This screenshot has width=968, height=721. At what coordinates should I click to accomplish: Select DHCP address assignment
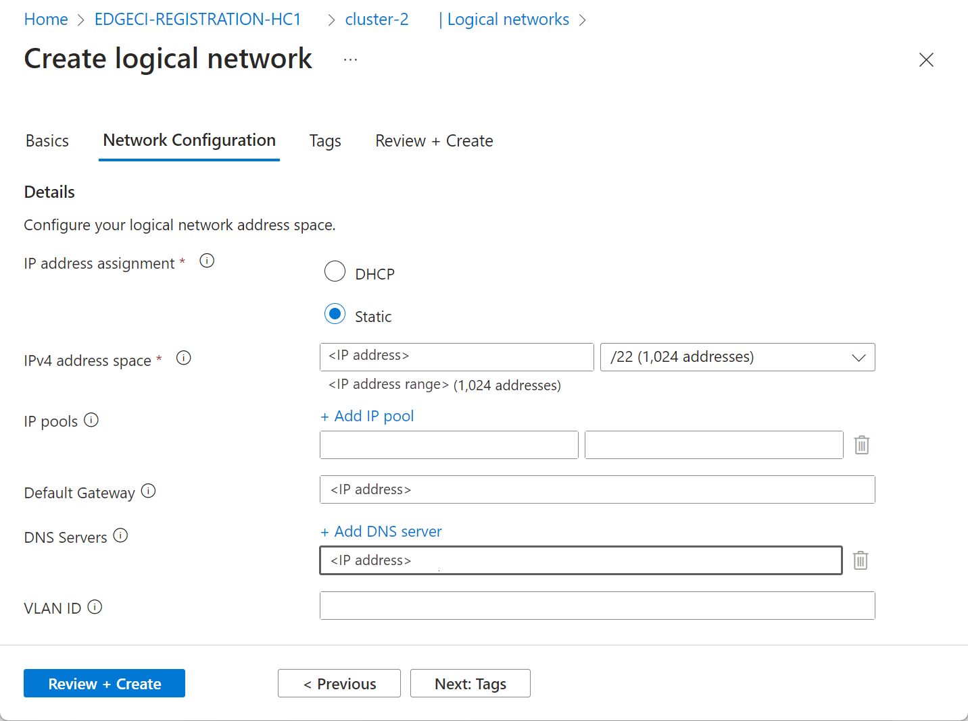[x=335, y=272]
